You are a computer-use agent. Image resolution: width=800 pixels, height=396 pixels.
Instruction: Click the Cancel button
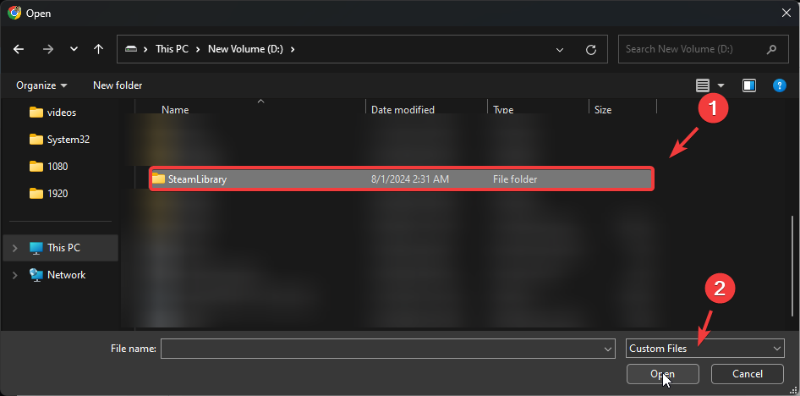[748, 374]
